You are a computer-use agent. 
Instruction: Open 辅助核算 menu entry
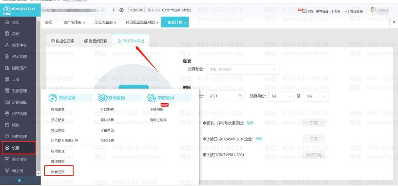pos(107,120)
